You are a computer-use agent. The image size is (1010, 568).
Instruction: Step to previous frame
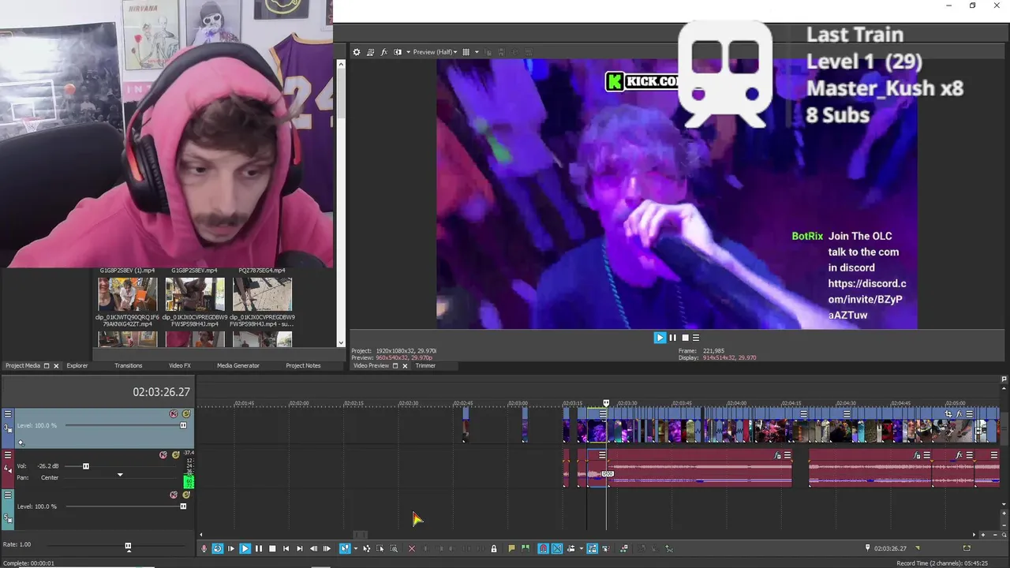pos(313,549)
